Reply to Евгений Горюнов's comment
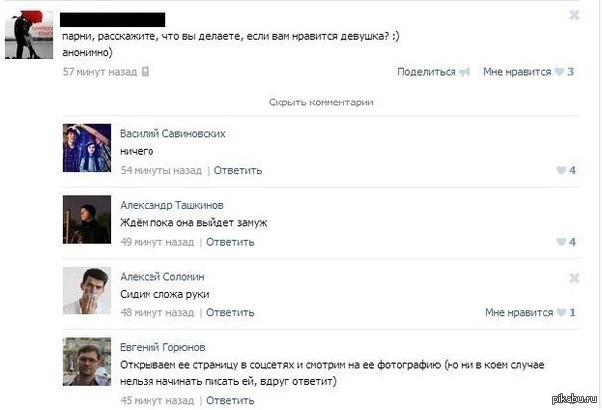The image size is (602, 410). pyautogui.click(x=230, y=400)
